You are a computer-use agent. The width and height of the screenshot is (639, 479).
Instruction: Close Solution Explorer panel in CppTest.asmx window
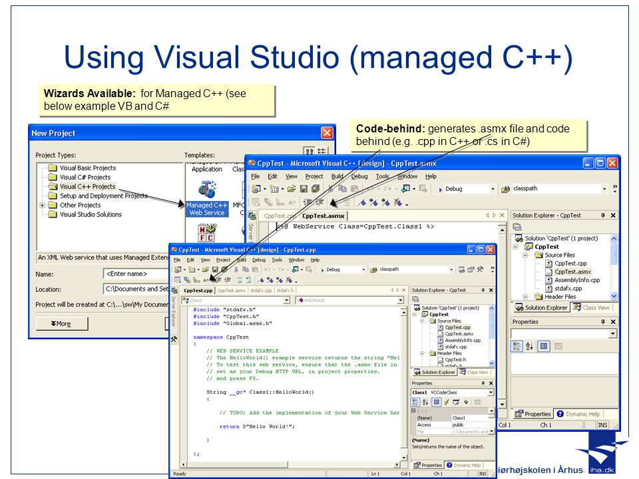point(613,215)
